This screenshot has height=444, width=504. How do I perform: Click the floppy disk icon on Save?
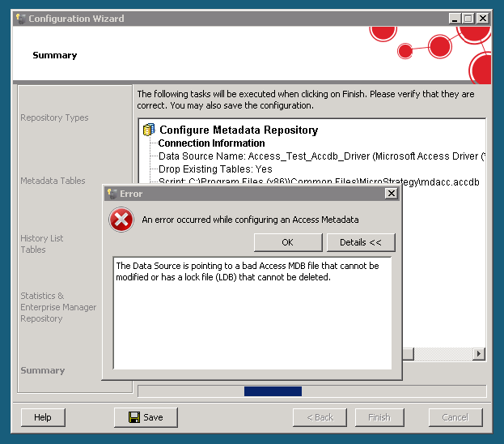pos(134,417)
